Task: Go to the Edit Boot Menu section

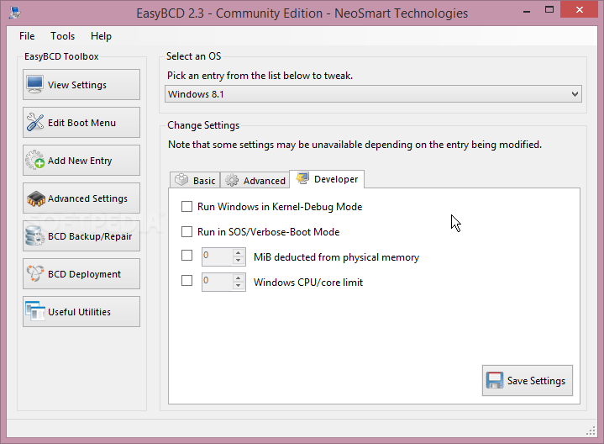Action: tap(81, 122)
